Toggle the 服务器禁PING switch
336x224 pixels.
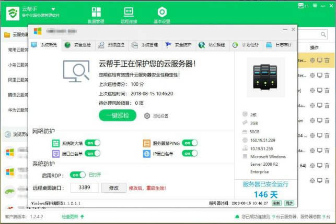pyautogui.click(x=190, y=143)
